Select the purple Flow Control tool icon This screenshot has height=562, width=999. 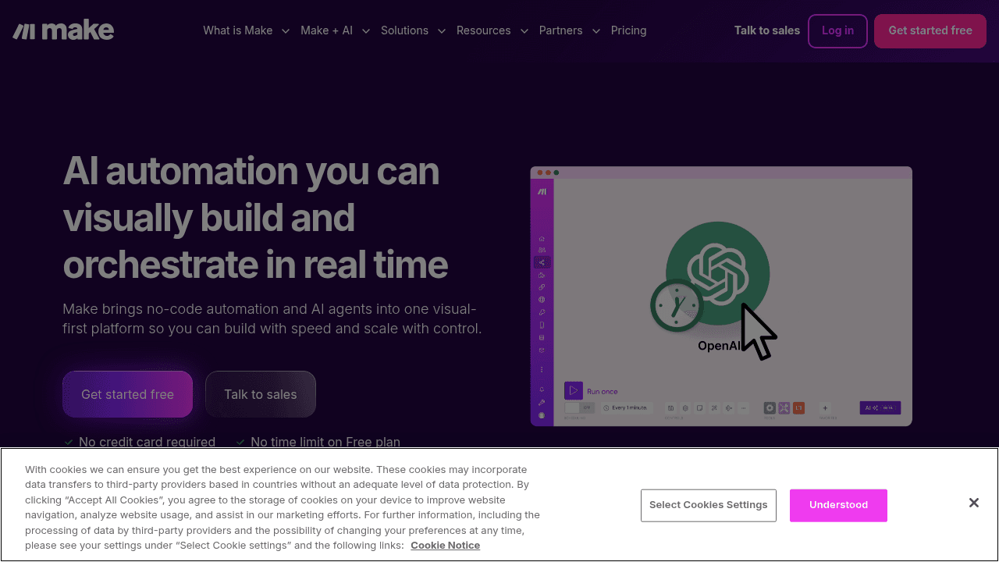(x=784, y=407)
